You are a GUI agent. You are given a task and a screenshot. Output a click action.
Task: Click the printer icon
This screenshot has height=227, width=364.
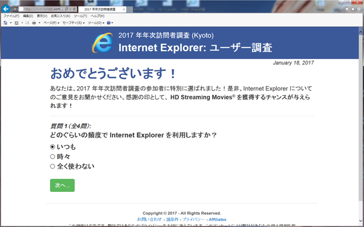(x=34, y=23)
